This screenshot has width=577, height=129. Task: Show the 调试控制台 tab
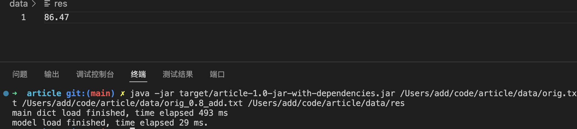(x=95, y=74)
